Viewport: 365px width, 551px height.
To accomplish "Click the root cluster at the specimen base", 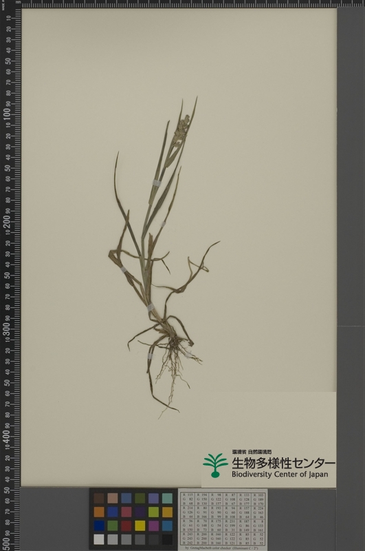I will tap(173, 362).
